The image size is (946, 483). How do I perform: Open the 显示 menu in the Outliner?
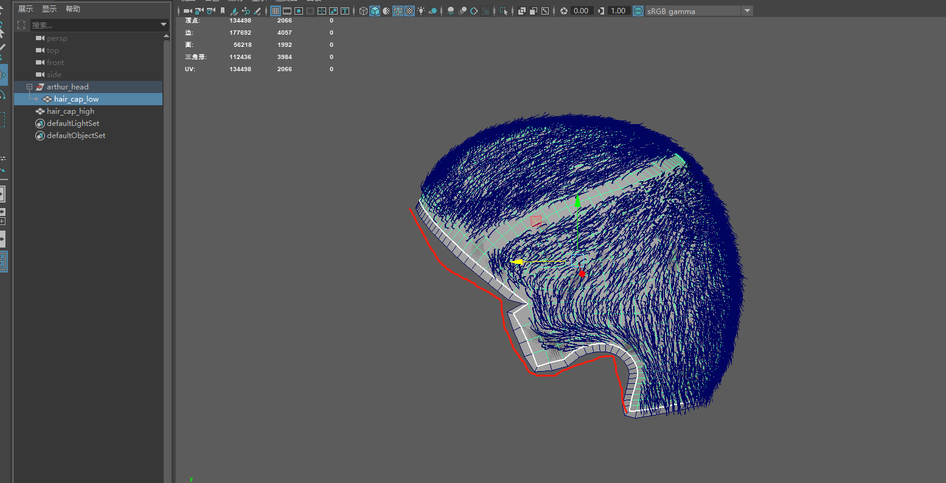49,9
